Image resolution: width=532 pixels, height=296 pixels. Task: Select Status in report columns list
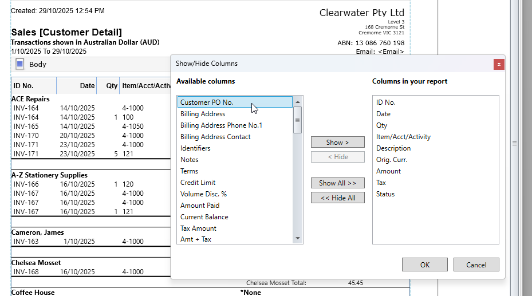tap(385, 194)
